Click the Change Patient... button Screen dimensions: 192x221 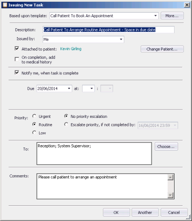(x=162, y=49)
